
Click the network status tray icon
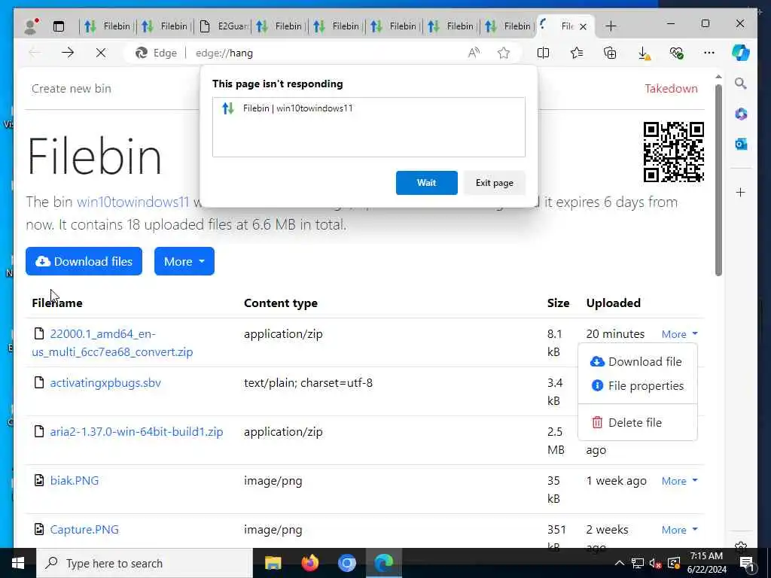point(637,563)
